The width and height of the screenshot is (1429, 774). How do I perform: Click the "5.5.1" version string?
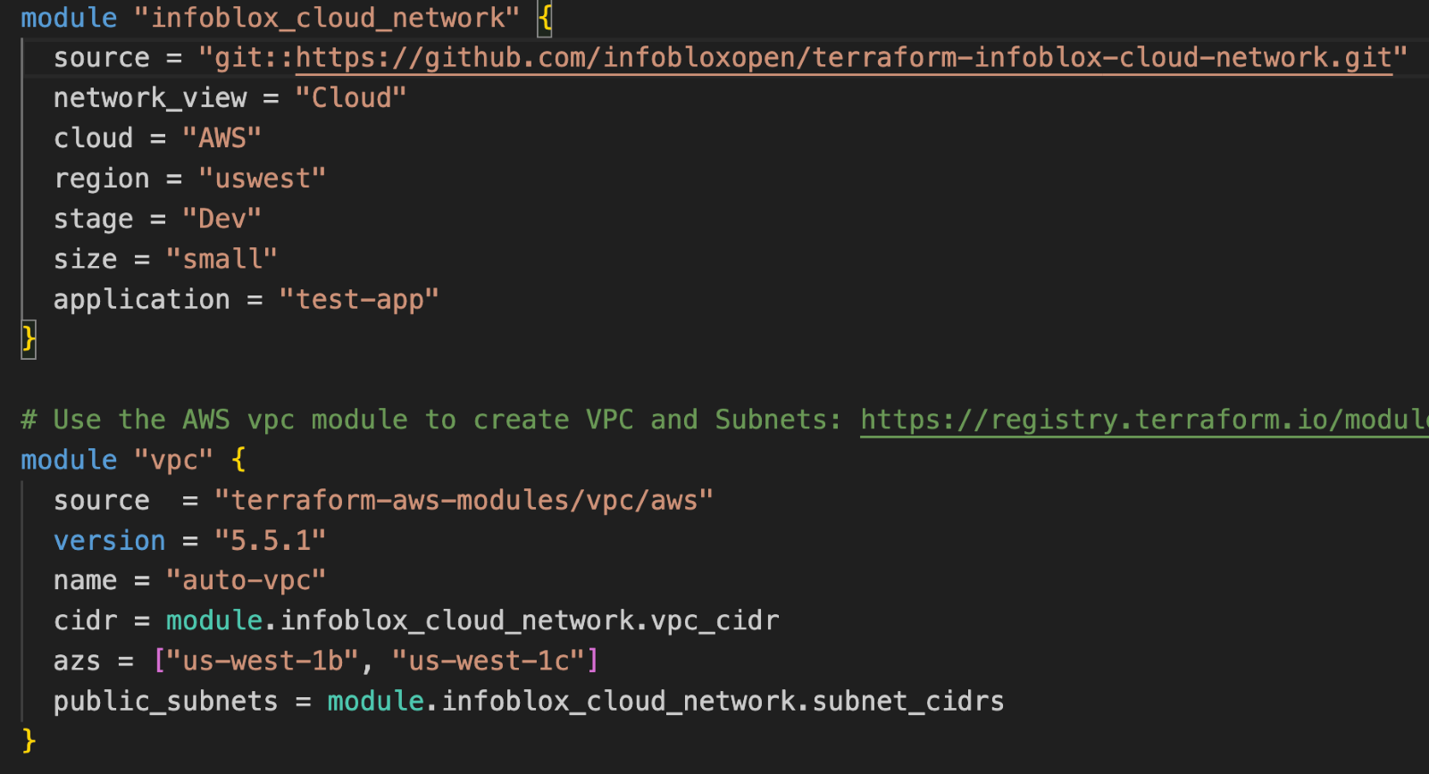pyautogui.click(x=270, y=541)
